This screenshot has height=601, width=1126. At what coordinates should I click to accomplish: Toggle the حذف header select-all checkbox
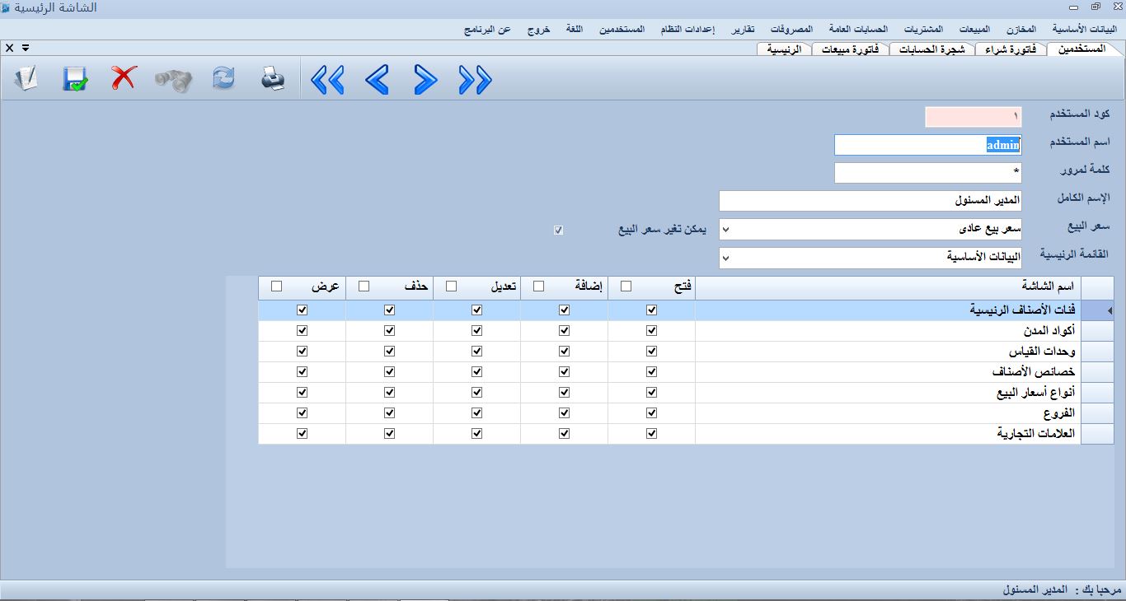[364, 287]
